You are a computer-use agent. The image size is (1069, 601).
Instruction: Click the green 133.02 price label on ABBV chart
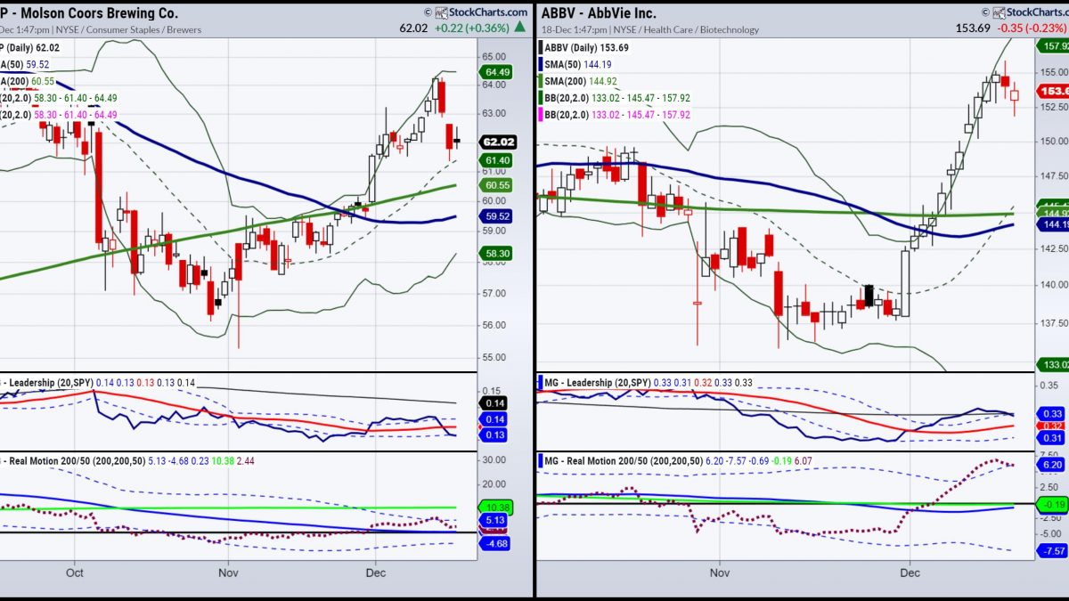tap(1052, 365)
